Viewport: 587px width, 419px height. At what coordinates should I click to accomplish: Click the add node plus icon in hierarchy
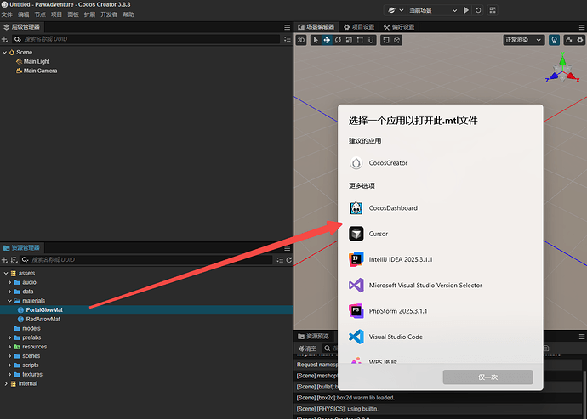pos(4,39)
